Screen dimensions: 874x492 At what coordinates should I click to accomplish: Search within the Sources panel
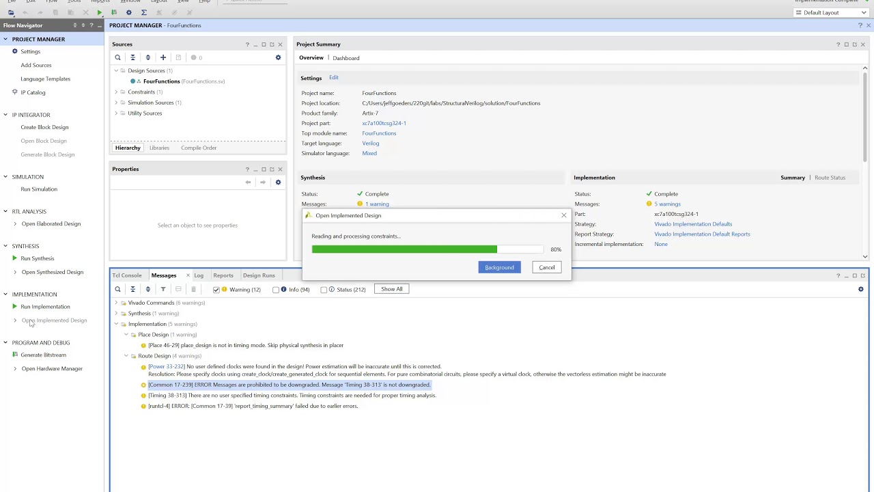pos(117,57)
